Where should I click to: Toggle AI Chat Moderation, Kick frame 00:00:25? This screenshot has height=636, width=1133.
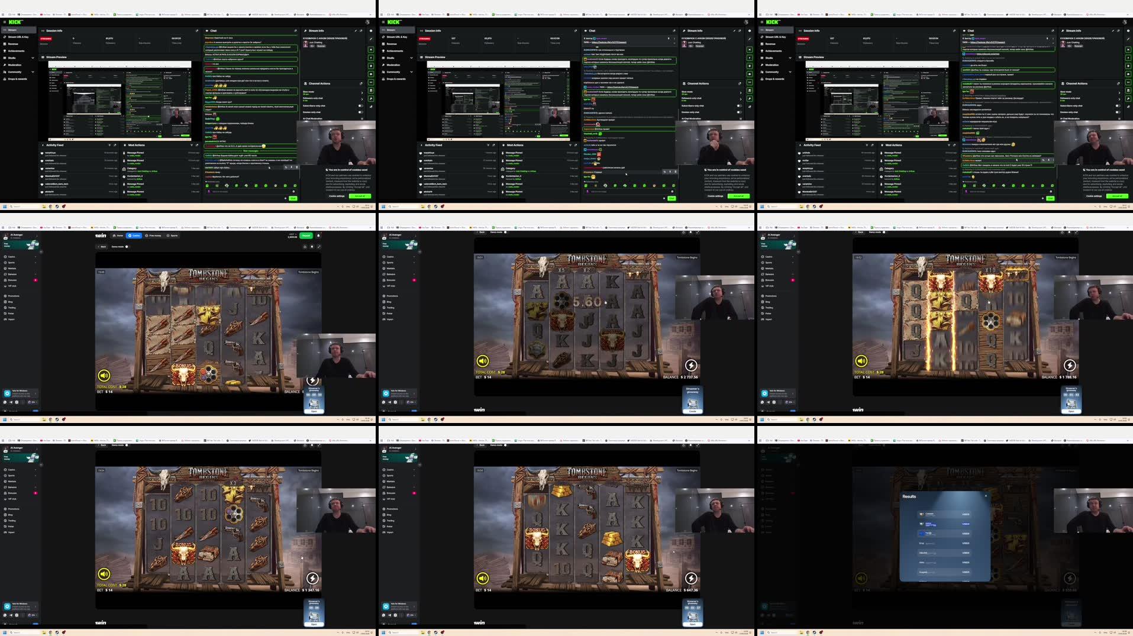coord(362,118)
